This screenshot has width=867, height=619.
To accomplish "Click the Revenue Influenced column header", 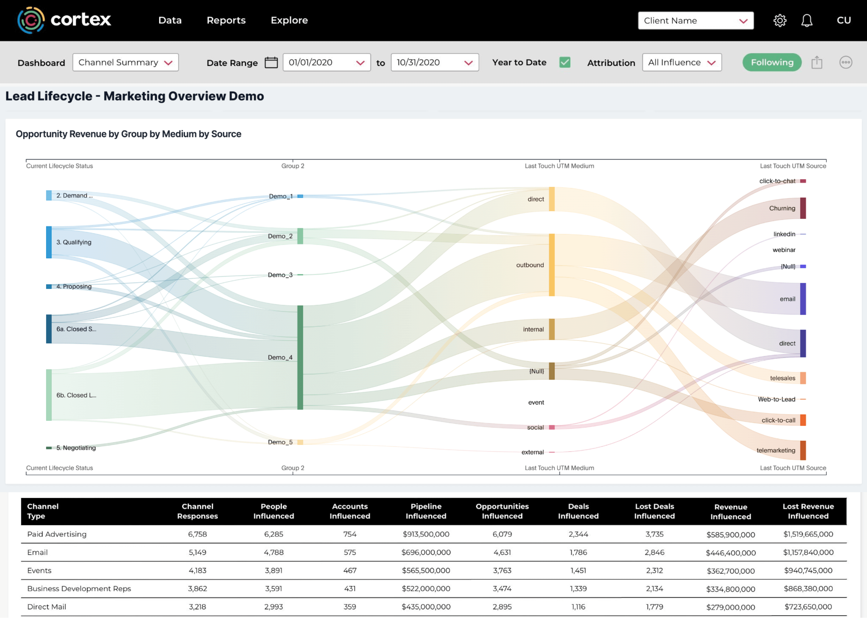I will [730, 511].
